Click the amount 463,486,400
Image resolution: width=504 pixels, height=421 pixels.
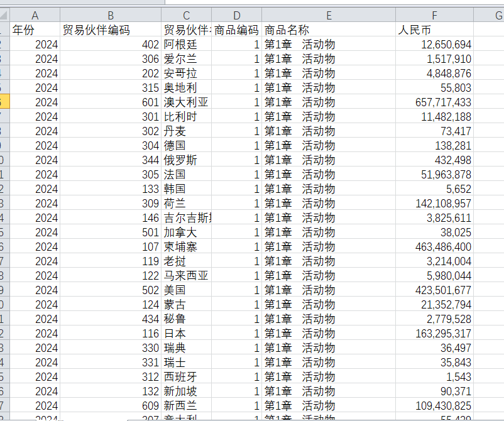[434, 246]
